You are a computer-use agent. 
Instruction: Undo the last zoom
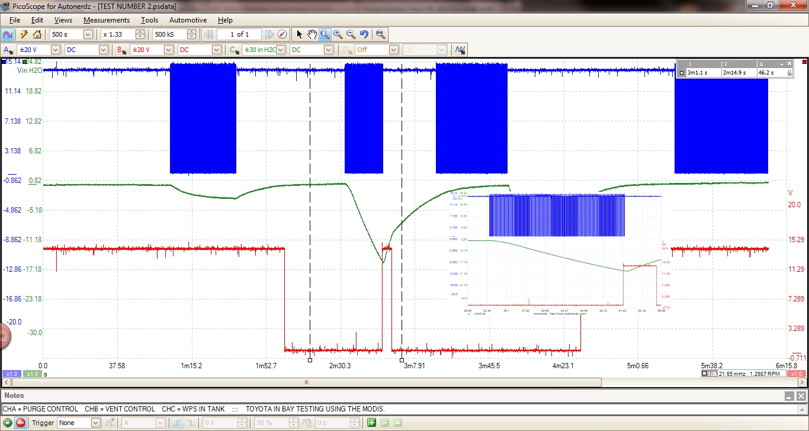click(x=364, y=34)
